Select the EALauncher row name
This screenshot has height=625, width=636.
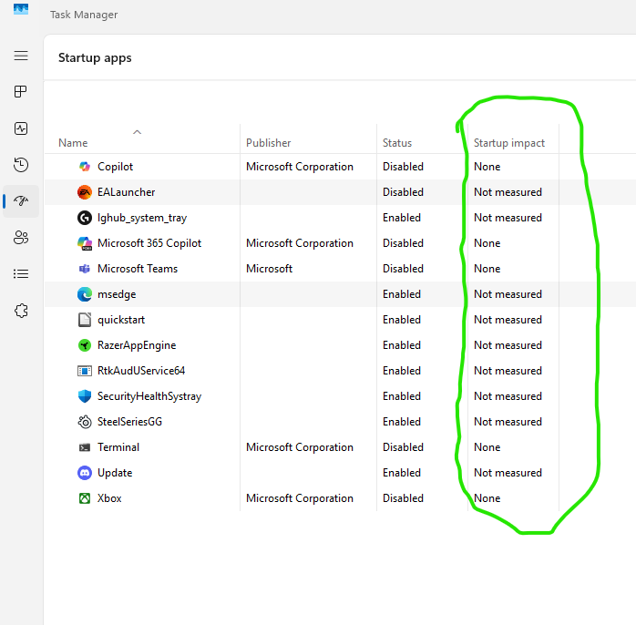point(126,192)
